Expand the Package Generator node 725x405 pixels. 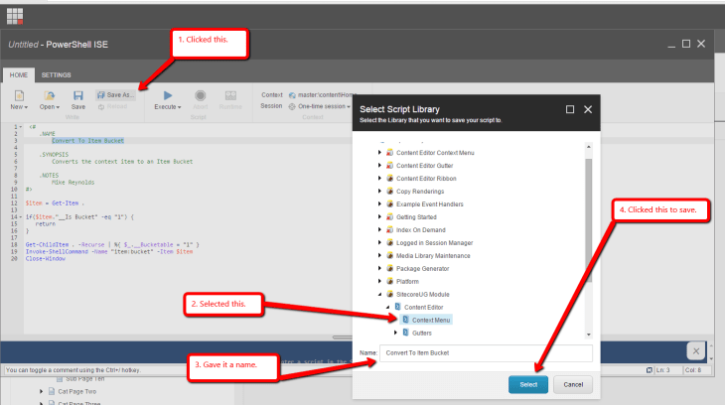pos(379,269)
